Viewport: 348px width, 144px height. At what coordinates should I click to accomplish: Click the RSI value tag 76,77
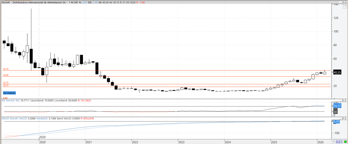[337, 106]
